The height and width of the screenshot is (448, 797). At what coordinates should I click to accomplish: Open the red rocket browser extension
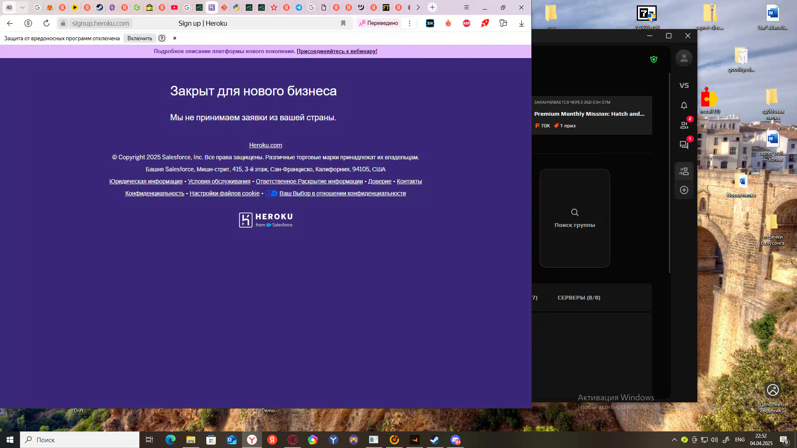pos(485,23)
